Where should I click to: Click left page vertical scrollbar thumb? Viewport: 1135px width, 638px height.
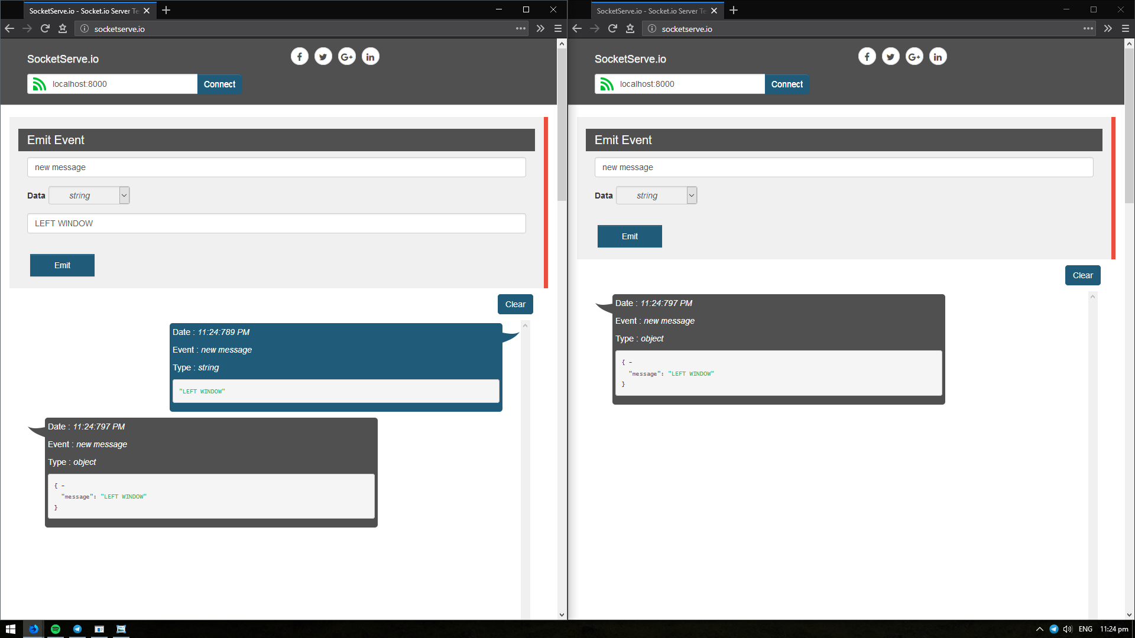click(562, 124)
